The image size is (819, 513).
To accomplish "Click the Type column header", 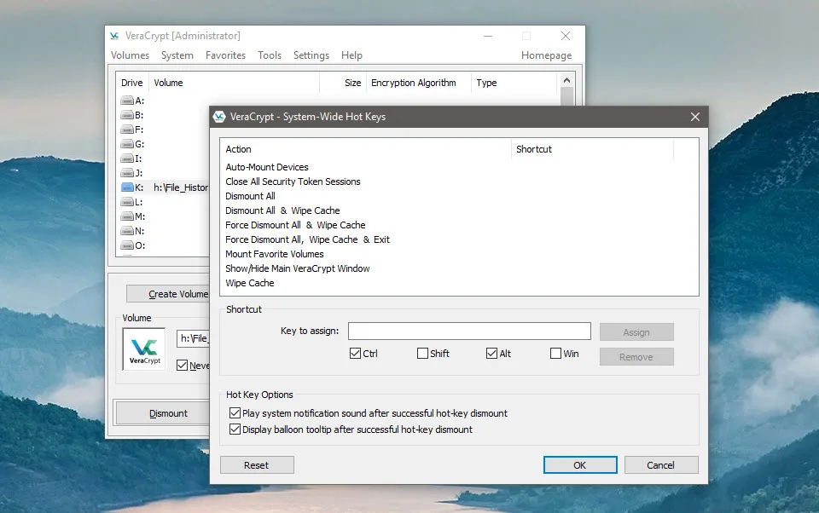I will click(x=514, y=83).
